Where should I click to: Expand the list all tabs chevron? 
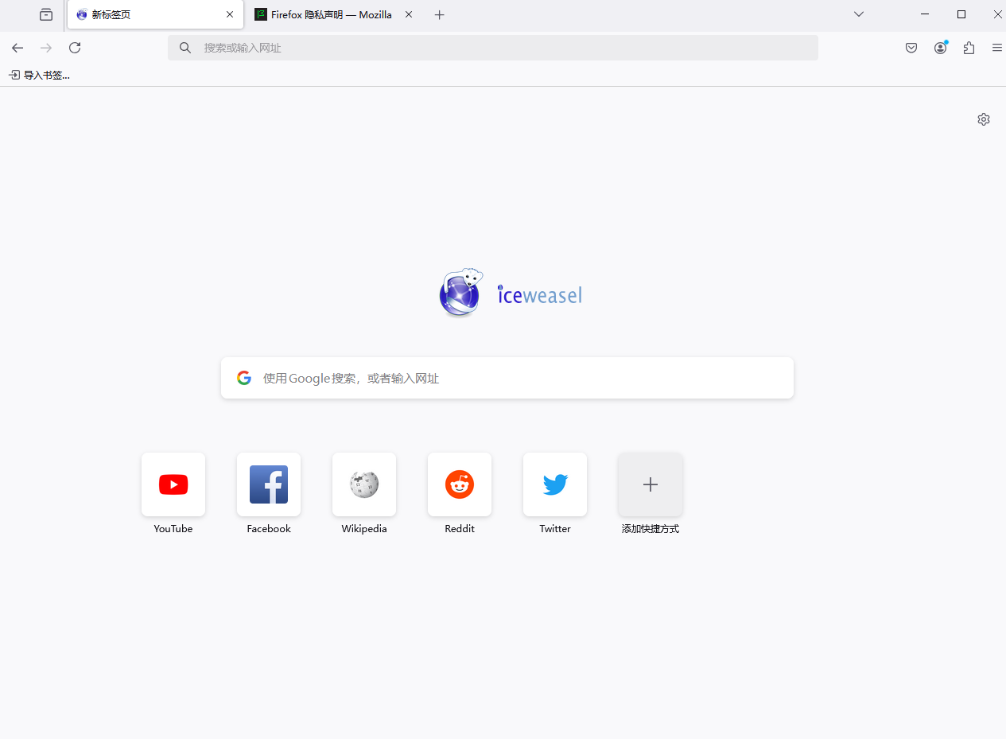[859, 14]
